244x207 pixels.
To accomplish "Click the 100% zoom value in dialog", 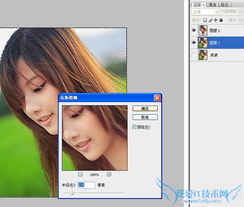I will click(x=94, y=175).
